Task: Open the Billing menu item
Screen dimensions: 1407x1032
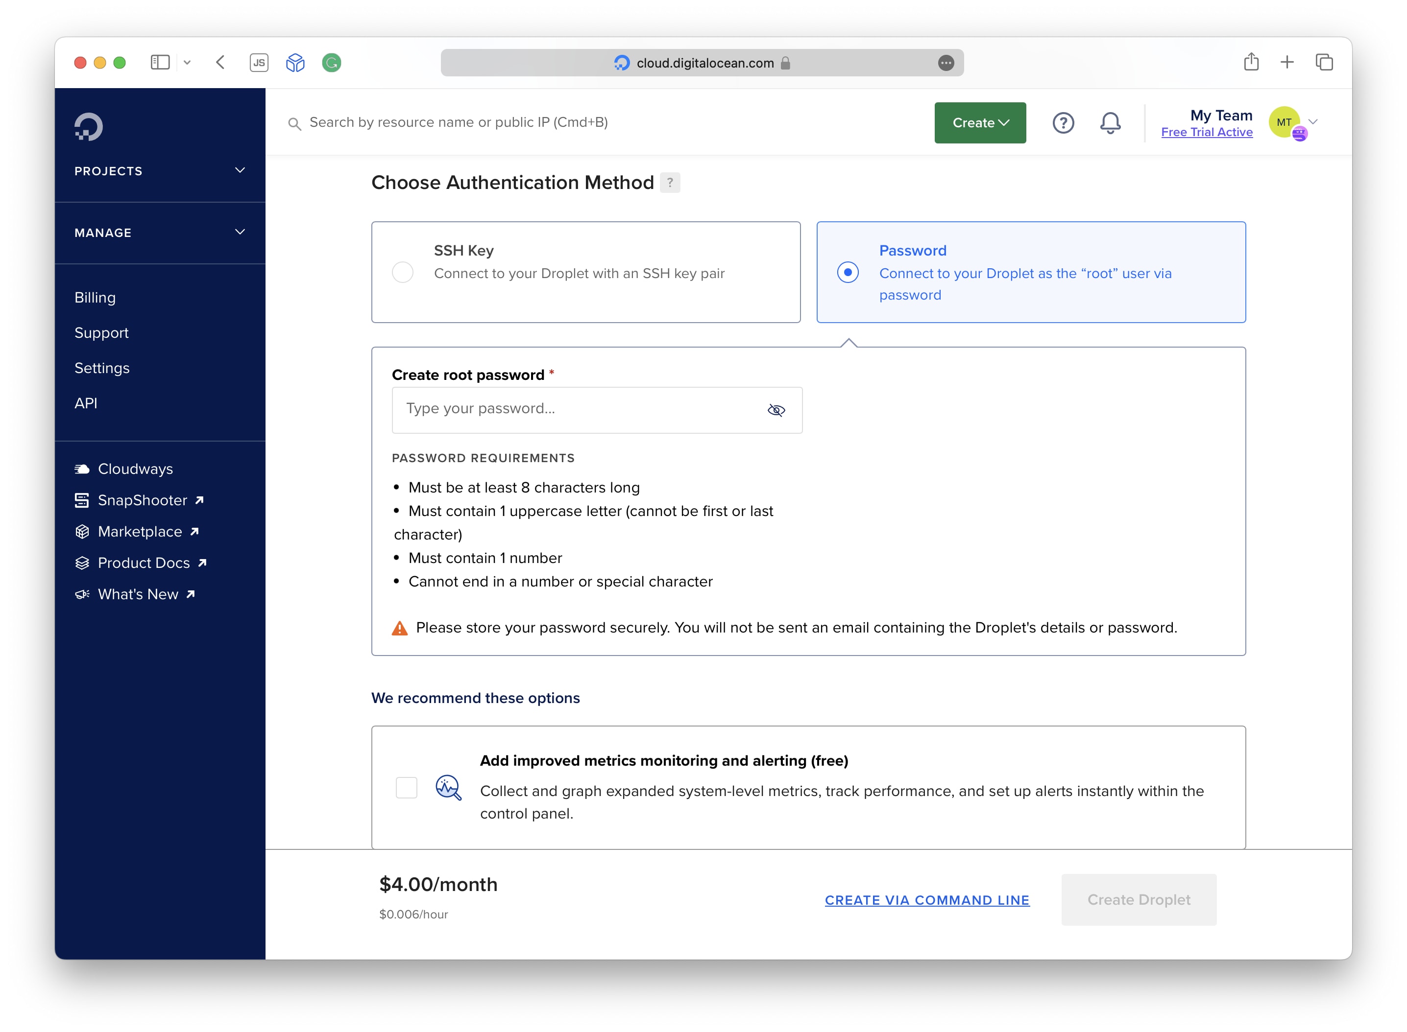Action: pos(95,297)
